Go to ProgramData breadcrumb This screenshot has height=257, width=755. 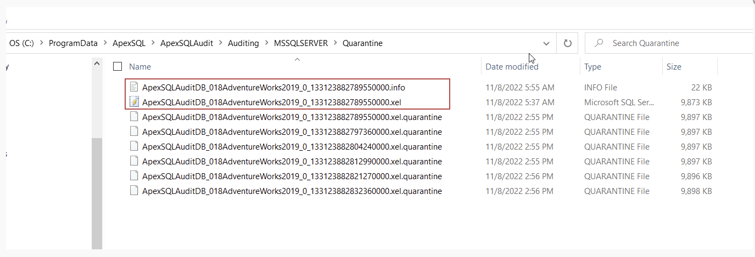pos(73,43)
